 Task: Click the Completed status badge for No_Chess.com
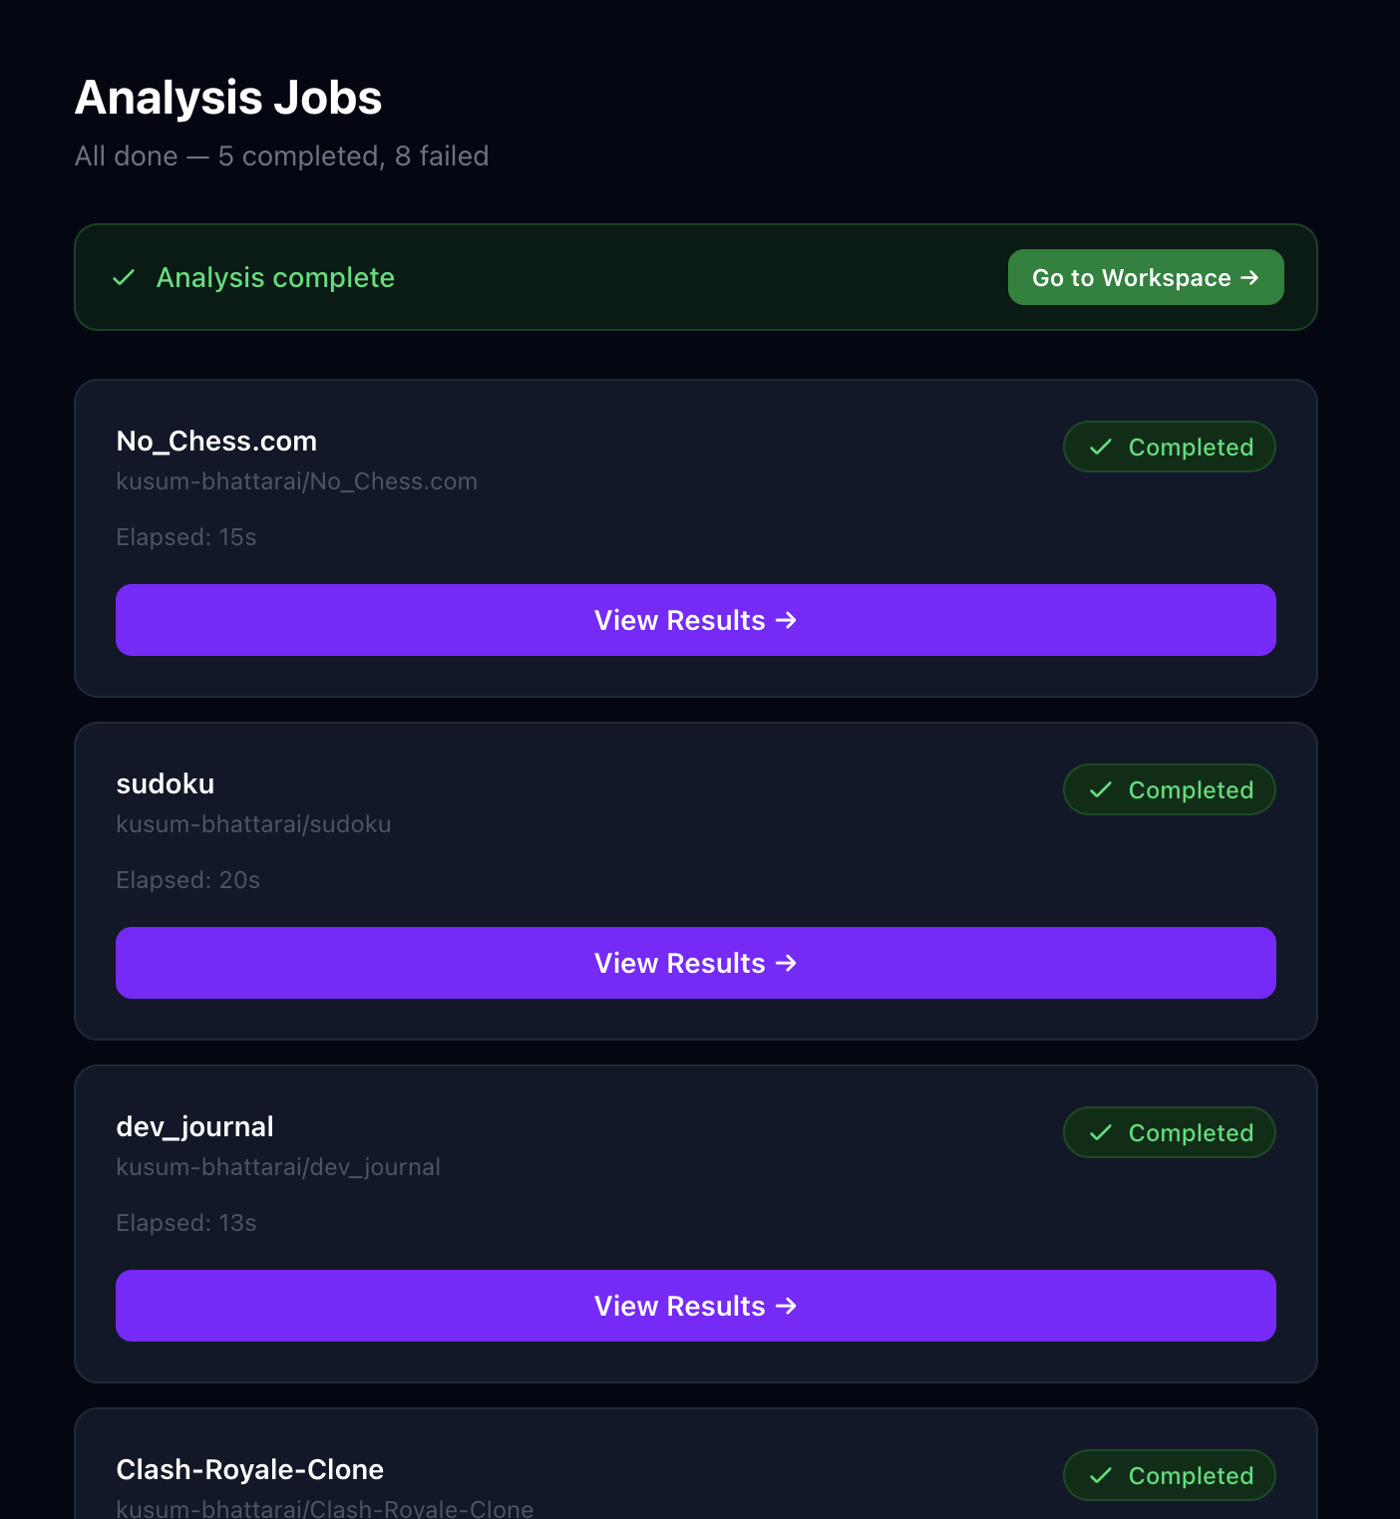pyautogui.click(x=1169, y=447)
